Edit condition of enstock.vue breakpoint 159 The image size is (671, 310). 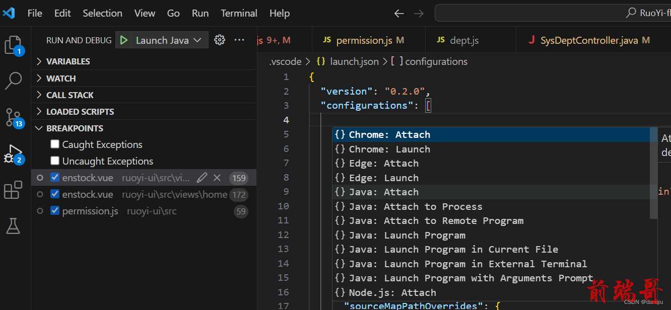coord(202,178)
